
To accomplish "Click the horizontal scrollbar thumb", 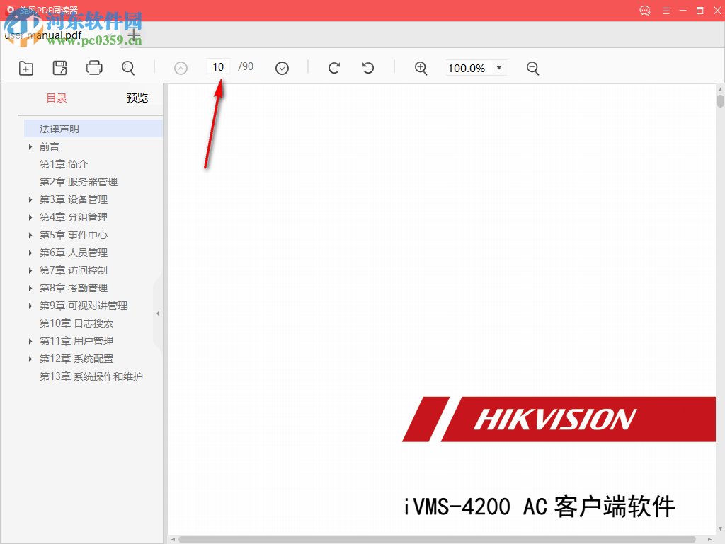I will tap(437, 539).
